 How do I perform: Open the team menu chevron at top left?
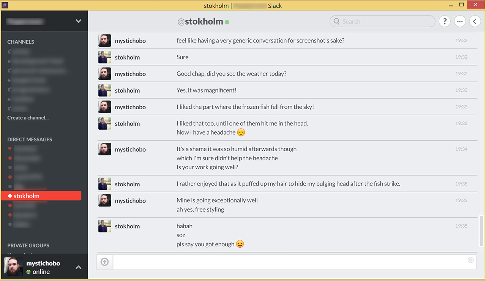click(x=78, y=21)
